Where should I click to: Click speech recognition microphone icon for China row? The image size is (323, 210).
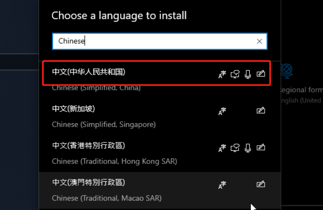point(248,74)
